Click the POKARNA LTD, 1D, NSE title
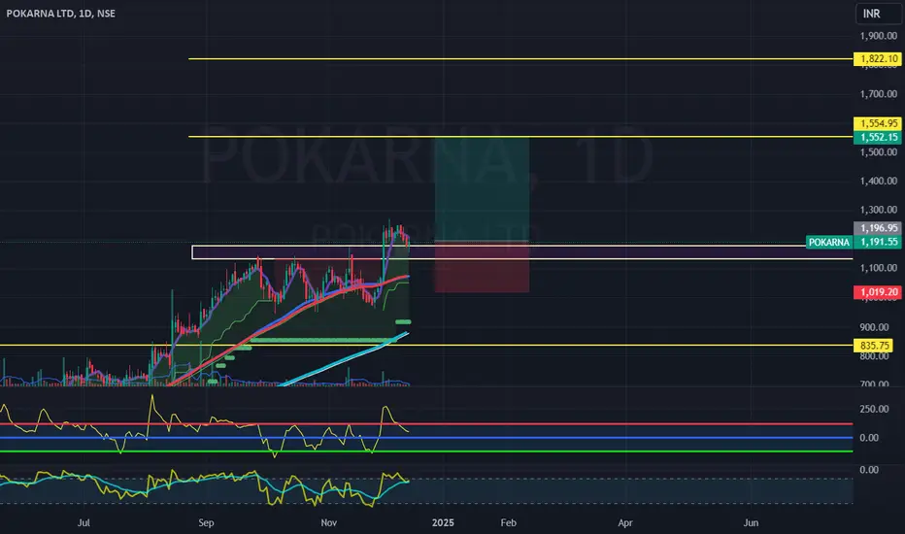This screenshot has height=534, width=905. (x=60, y=14)
